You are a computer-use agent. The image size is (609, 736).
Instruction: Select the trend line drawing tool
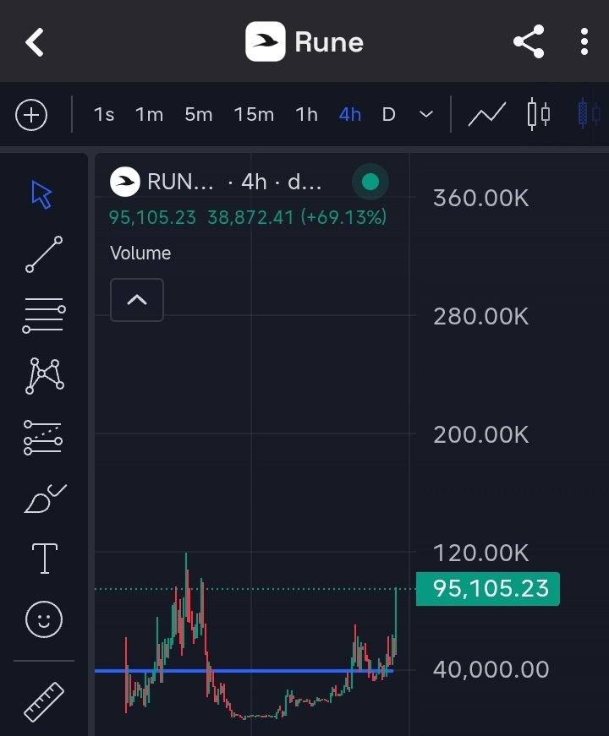coord(44,254)
